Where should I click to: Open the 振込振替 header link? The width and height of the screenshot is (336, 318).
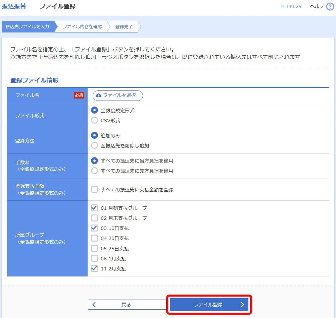[14, 6]
